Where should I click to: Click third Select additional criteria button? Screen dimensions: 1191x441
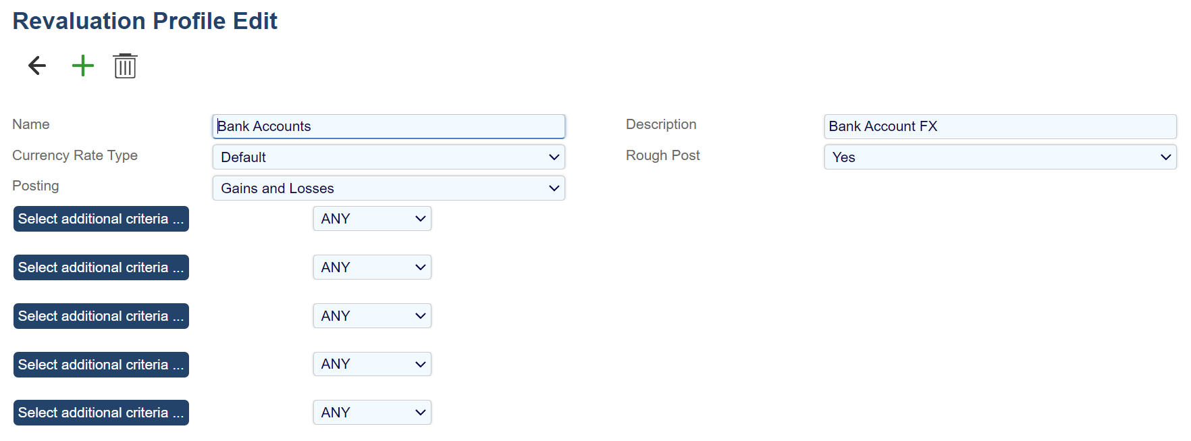point(101,316)
